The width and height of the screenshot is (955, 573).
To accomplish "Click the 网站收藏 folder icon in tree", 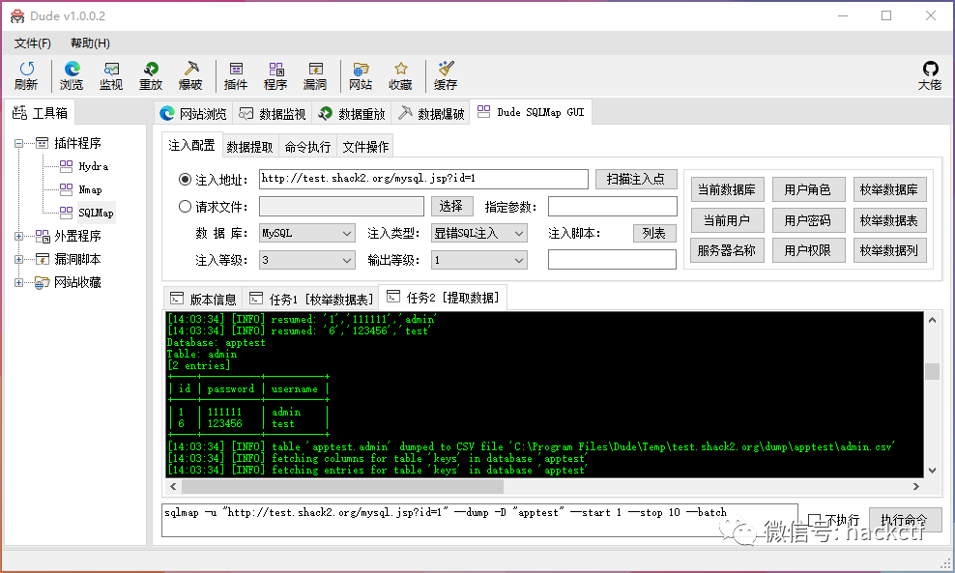I will pyautogui.click(x=42, y=282).
